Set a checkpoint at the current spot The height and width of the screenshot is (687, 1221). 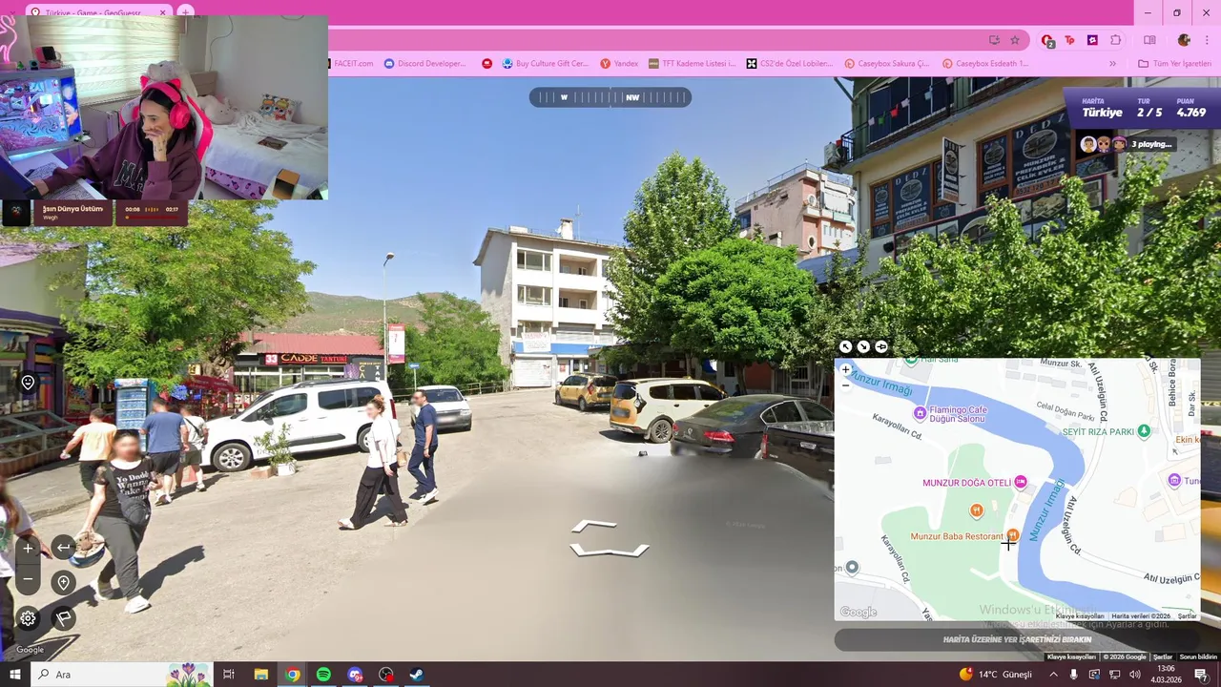tap(63, 582)
